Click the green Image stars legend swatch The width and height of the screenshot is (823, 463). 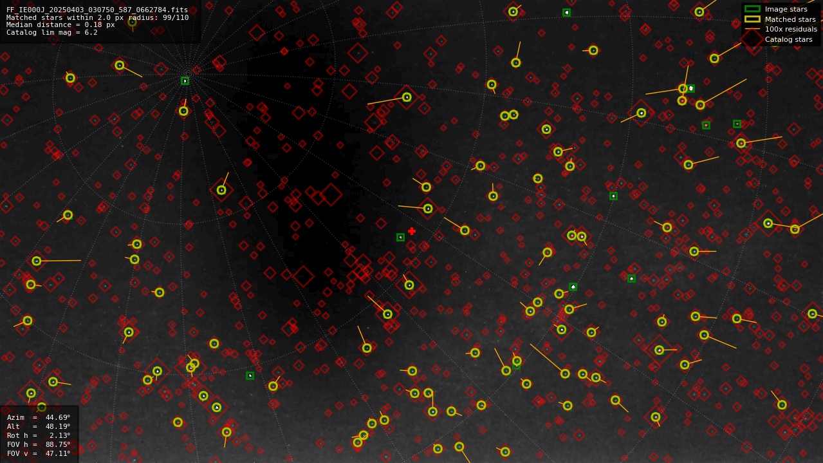point(752,9)
